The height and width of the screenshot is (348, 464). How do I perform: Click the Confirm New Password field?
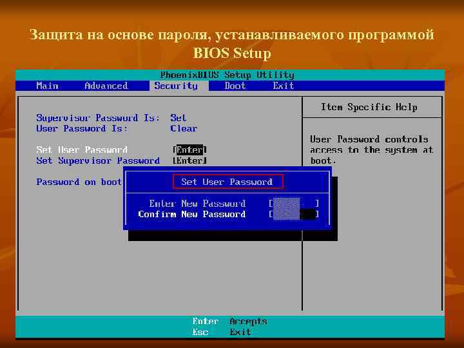pyautogui.click(x=294, y=214)
